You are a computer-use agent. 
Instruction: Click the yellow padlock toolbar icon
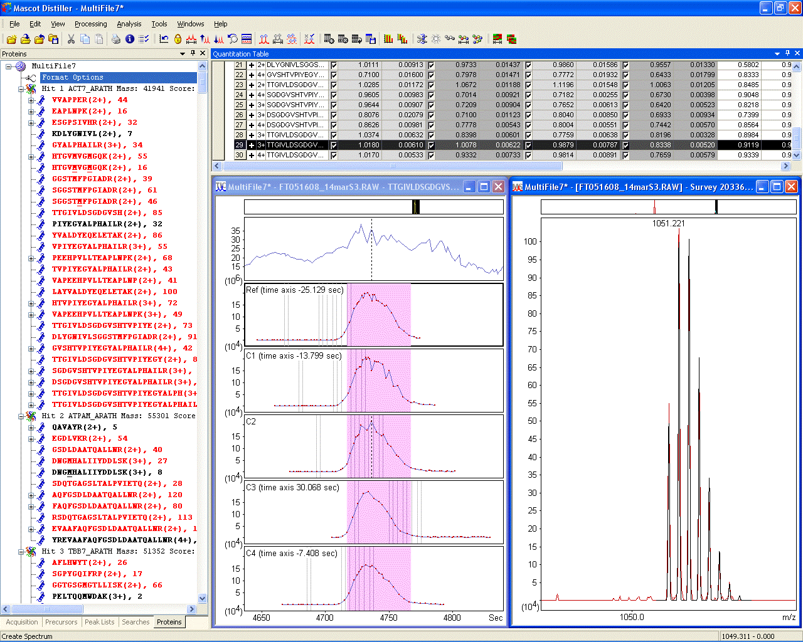[178, 39]
